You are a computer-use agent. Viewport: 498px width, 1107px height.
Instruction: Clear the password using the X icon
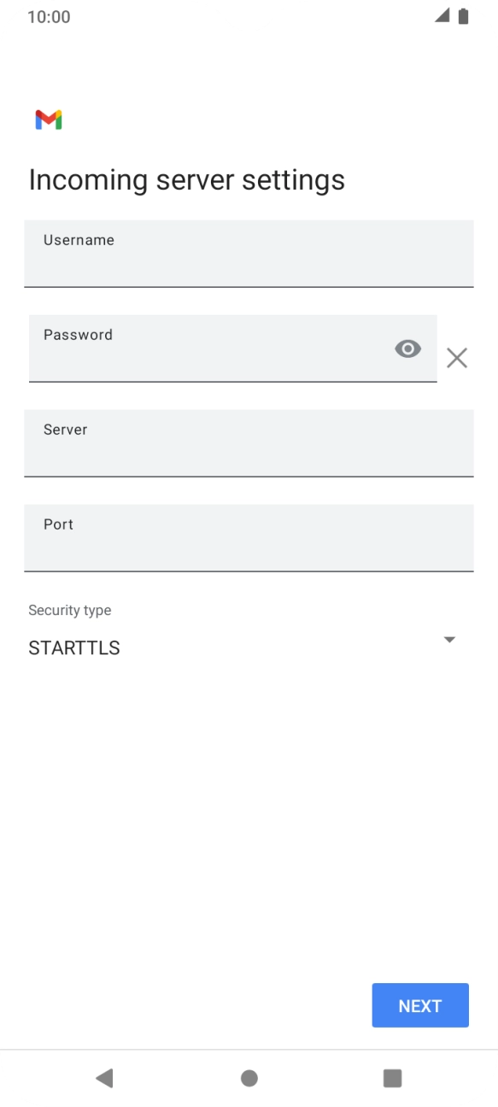pyautogui.click(x=457, y=358)
